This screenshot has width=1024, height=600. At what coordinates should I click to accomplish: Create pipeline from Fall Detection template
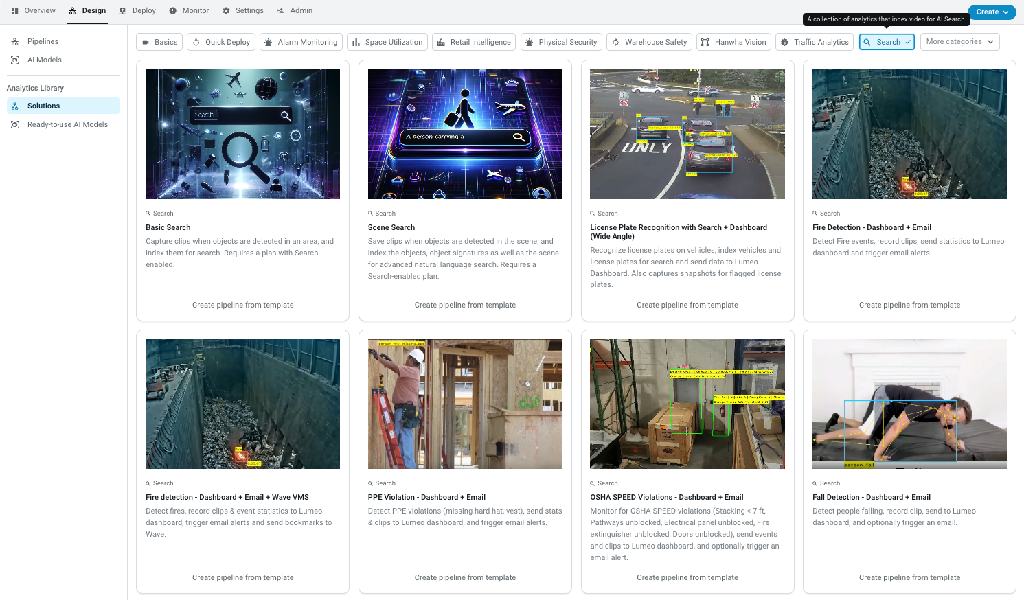(910, 578)
